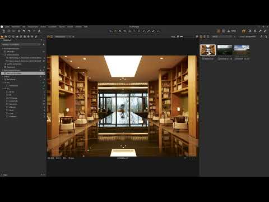
Task: Select the pointer cursor tool
Action: [111, 31]
